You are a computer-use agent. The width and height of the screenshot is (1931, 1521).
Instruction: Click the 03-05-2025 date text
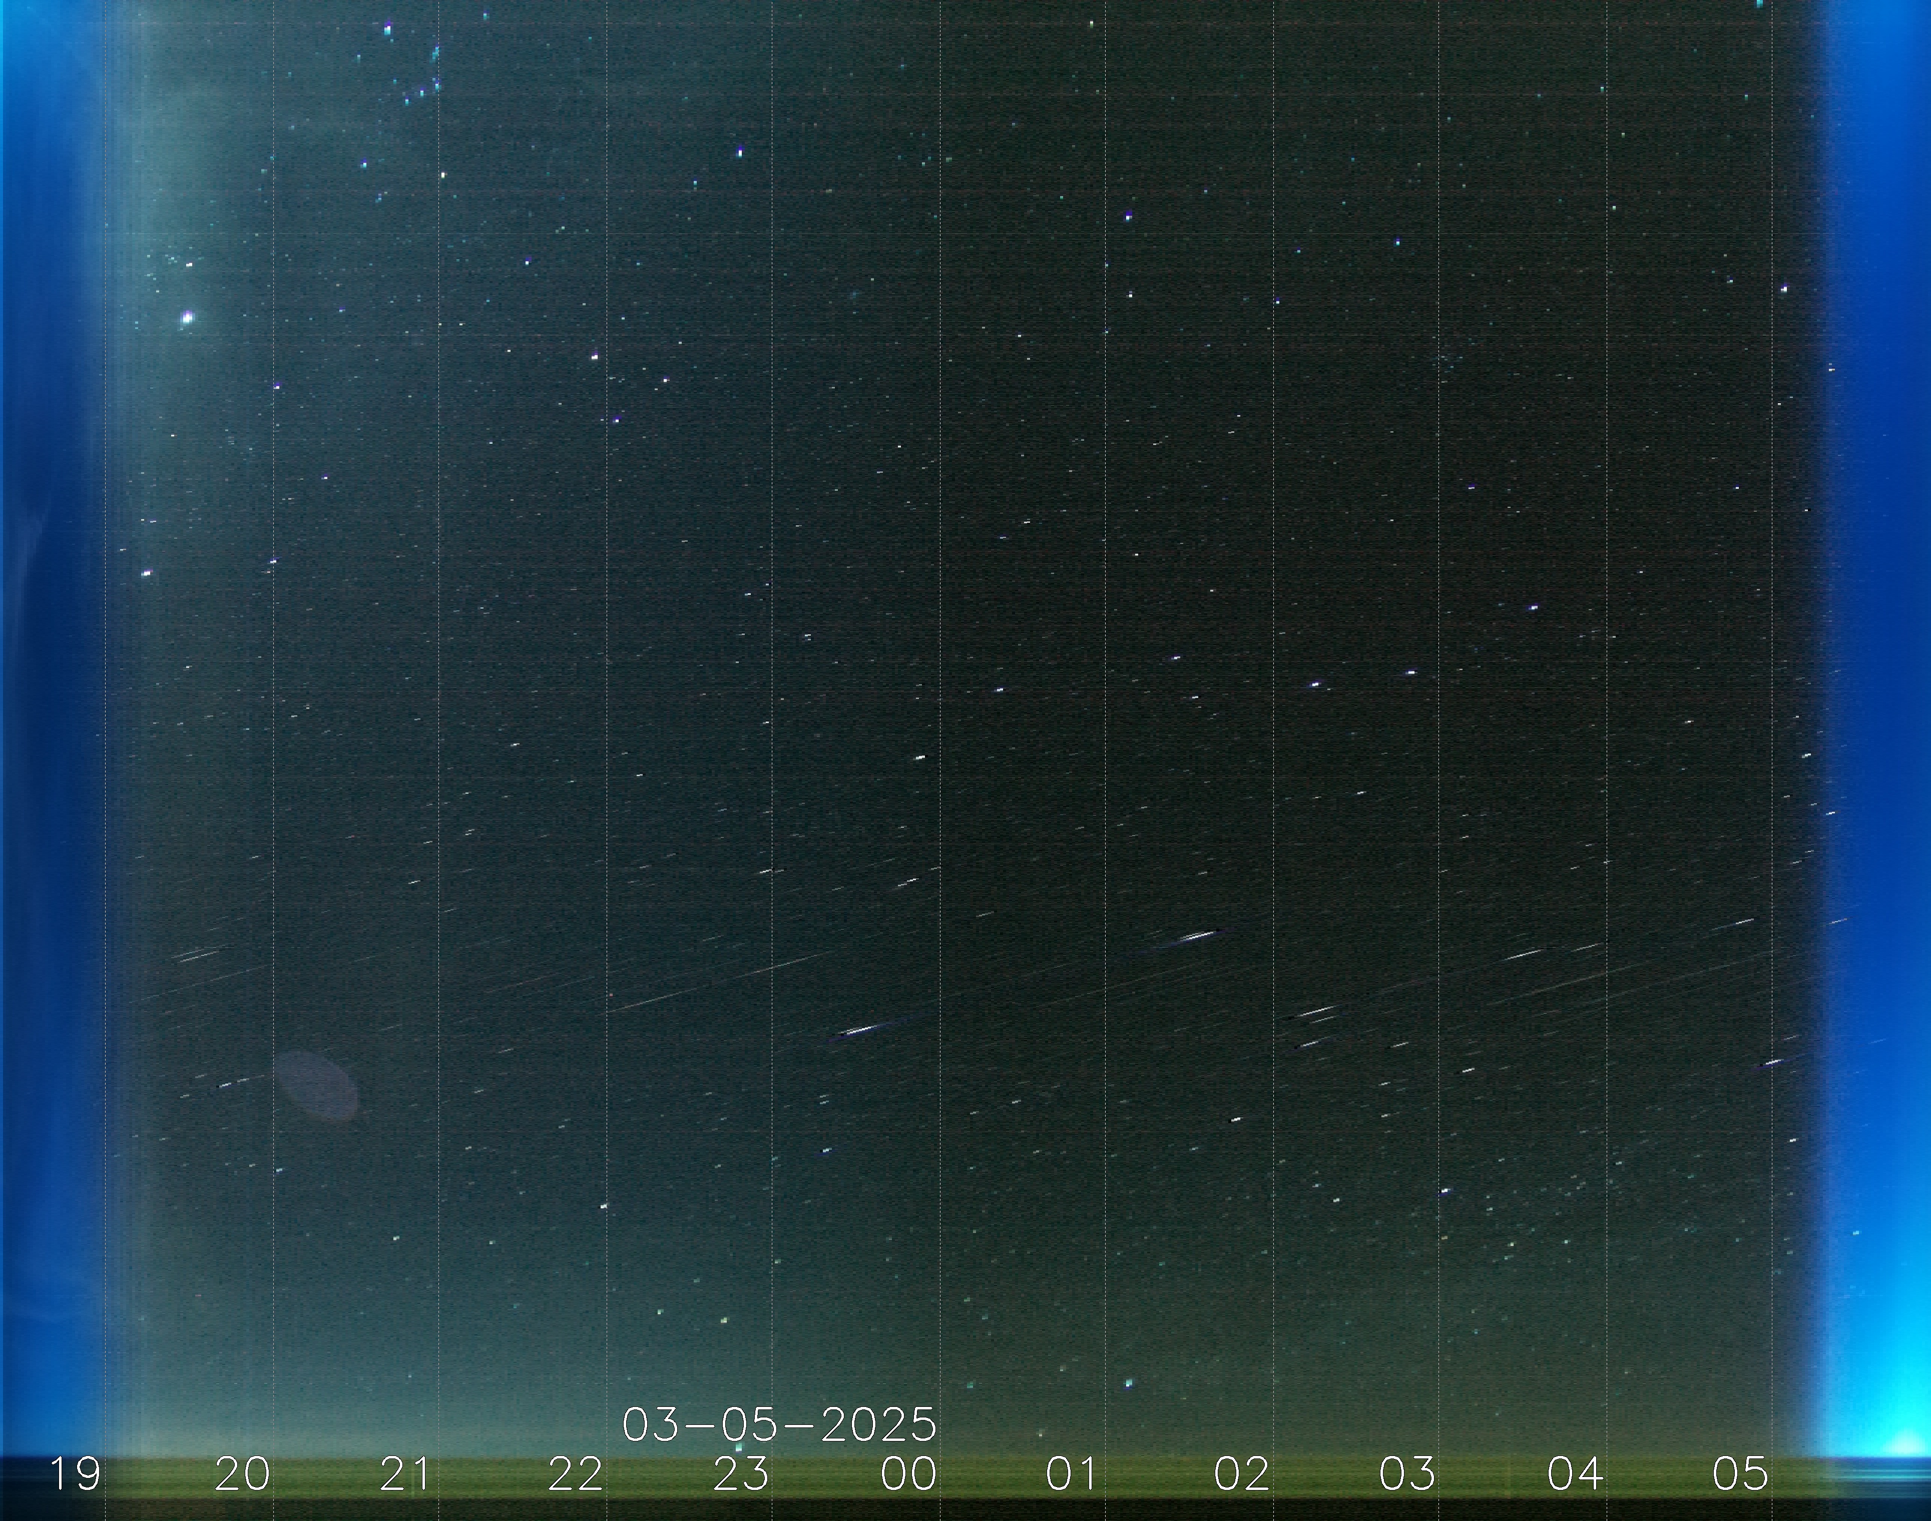pyautogui.click(x=779, y=1425)
